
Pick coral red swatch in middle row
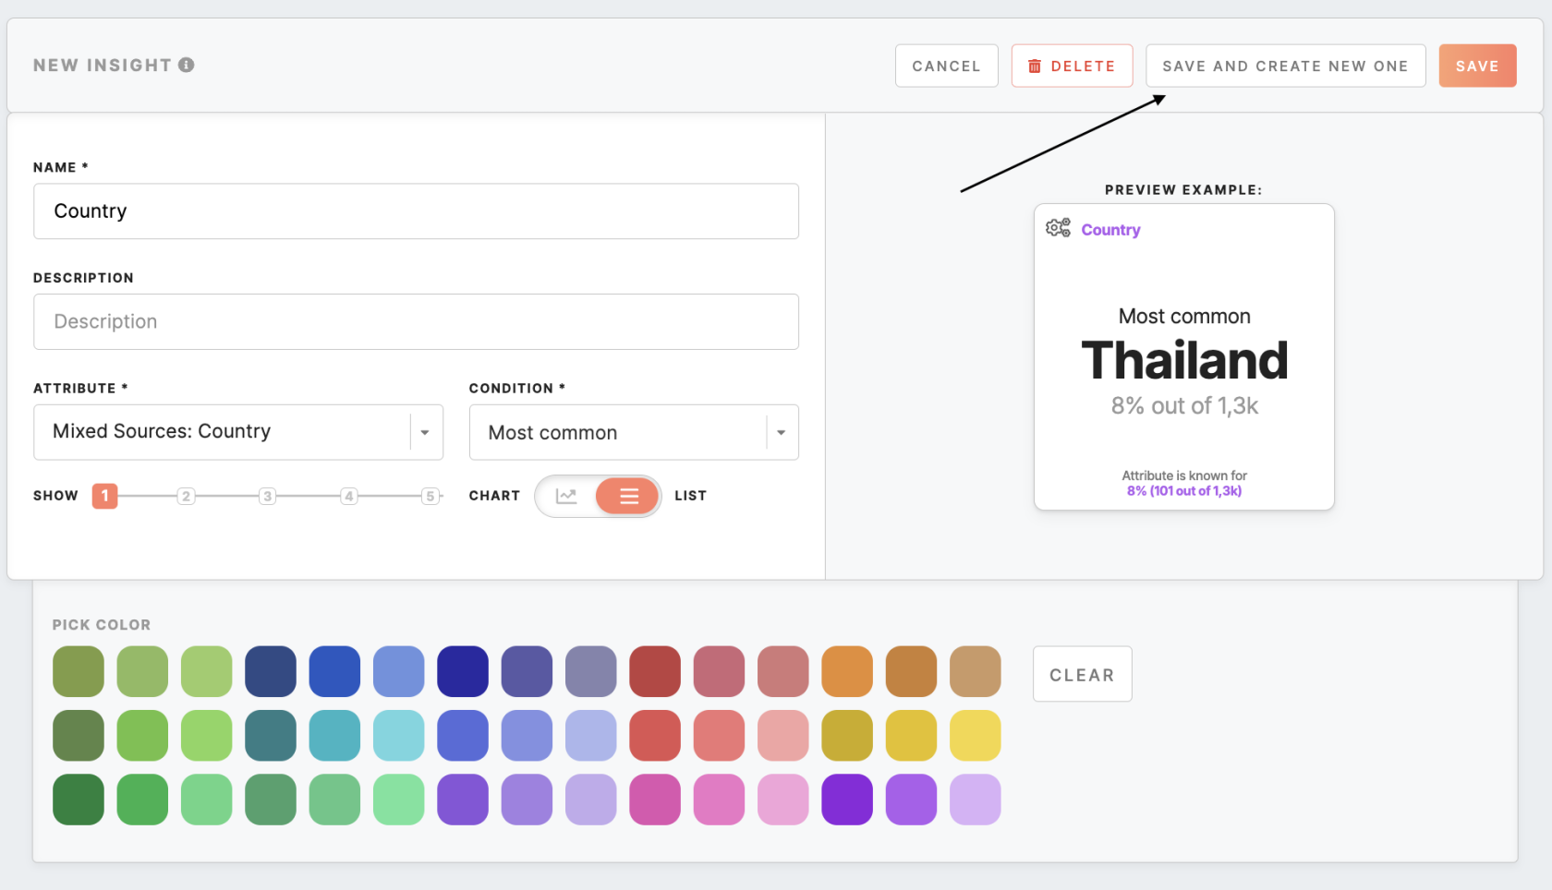[655, 736]
